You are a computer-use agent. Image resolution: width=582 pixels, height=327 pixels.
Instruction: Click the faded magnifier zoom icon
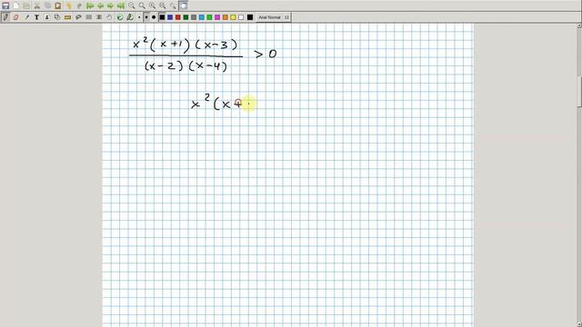point(173,6)
